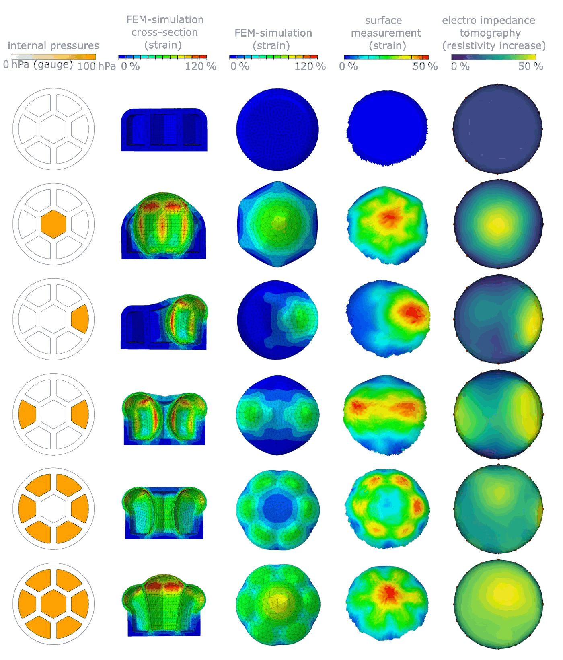Click '120 %' under the cross-section color bar
The width and height of the screenshot is (563, 660).
tap(201, 66)
